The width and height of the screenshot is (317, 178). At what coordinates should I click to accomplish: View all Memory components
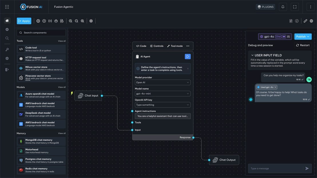click(x=62, y=133)
